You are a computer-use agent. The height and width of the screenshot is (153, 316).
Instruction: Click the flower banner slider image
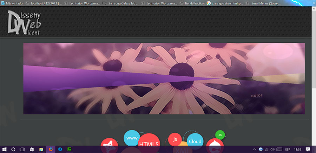click(164, 78)
